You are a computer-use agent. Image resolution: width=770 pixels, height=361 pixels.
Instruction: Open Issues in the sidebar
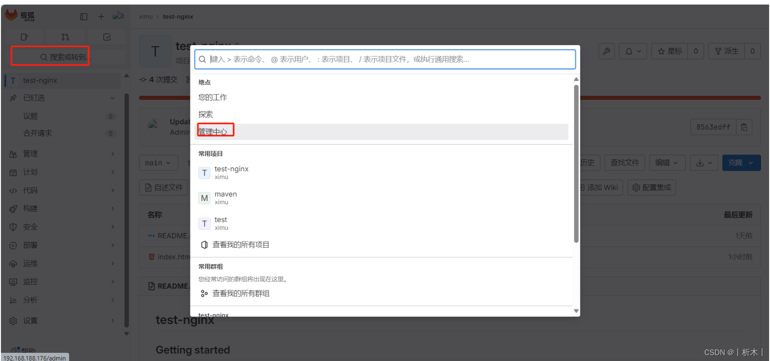coord(63,116)
